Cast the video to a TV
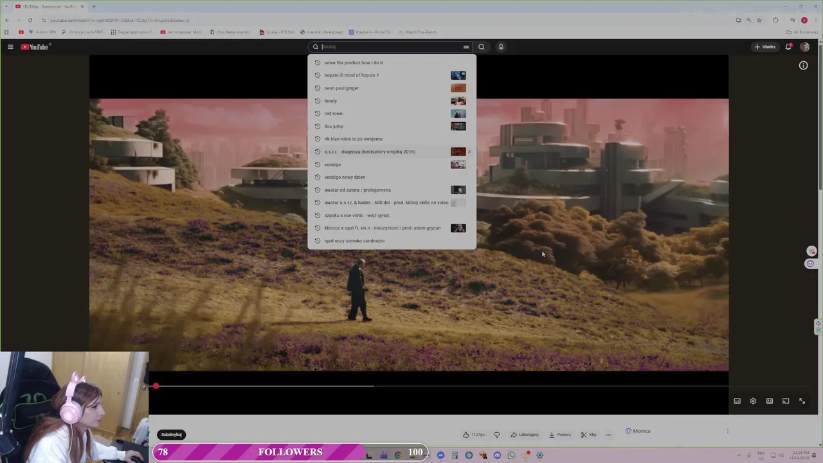The image size is (823, 463). (x=786, y=401)
